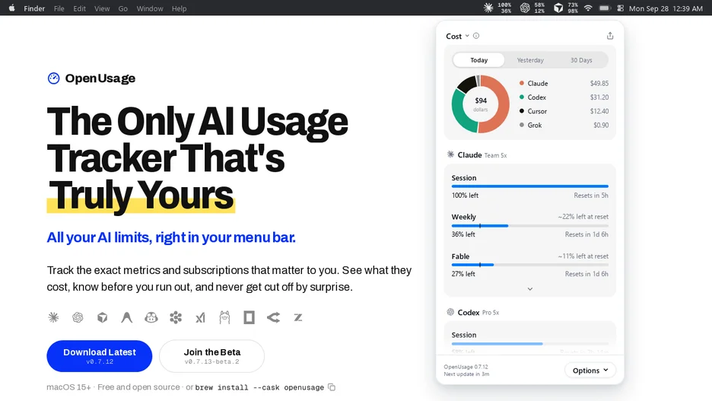Open the Finder menu

coord(34,8)
